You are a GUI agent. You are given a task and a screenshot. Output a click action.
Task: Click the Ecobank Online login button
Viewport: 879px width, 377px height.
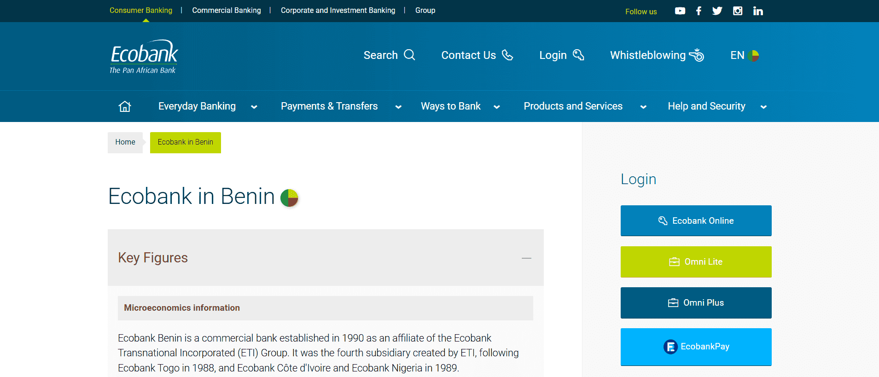[695, 220]
